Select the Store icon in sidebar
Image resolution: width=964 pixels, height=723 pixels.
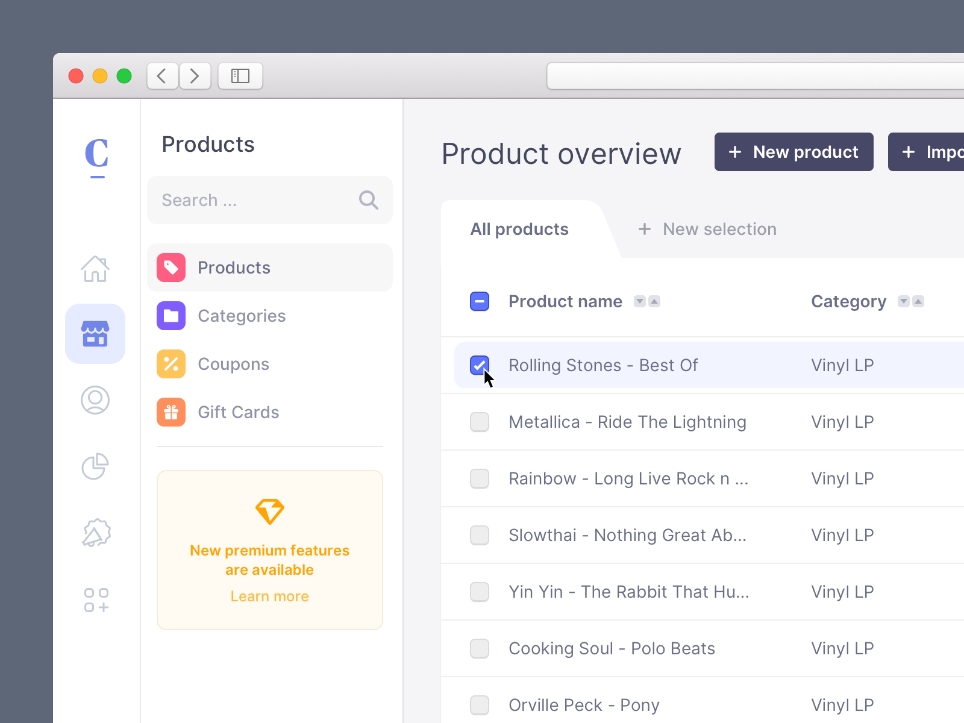coord(95,334)
